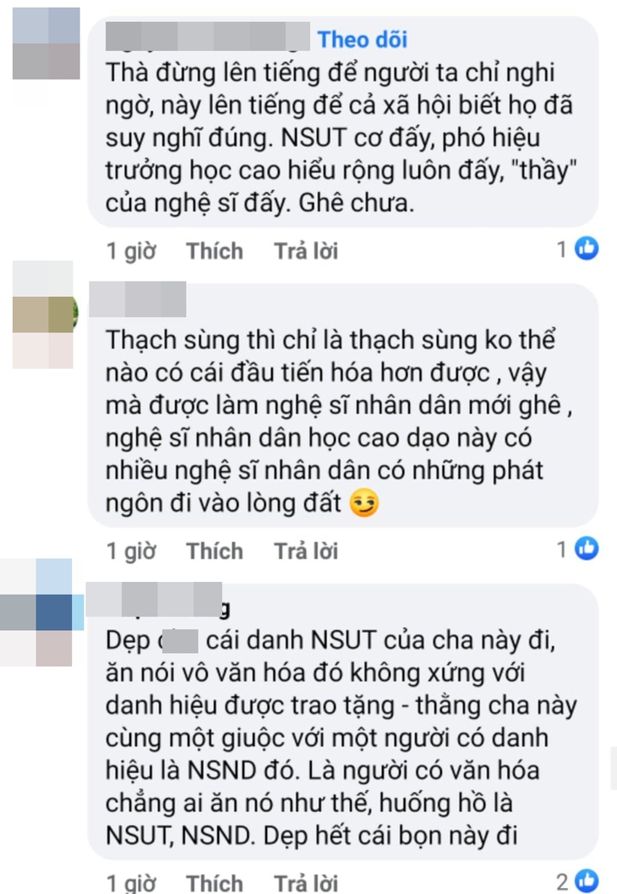617x894 pixels.
Task: Click the like reaction icon on third comment
Action: point(587,880)
